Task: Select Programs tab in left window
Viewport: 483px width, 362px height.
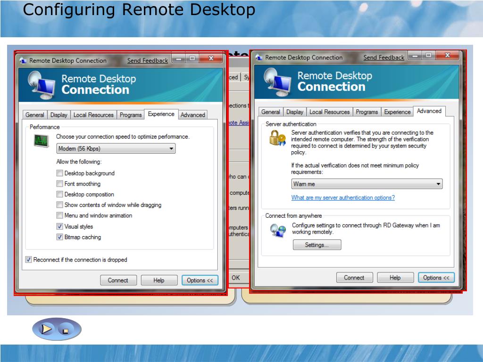Action: (x=131, y=115)
